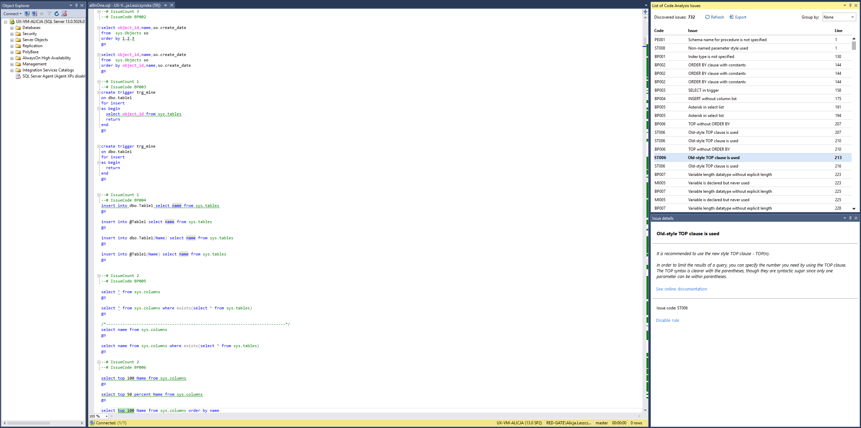861x428 pixels.
Task: Open the editor zoom 100 % dropdown
Action: pos(106,416)
